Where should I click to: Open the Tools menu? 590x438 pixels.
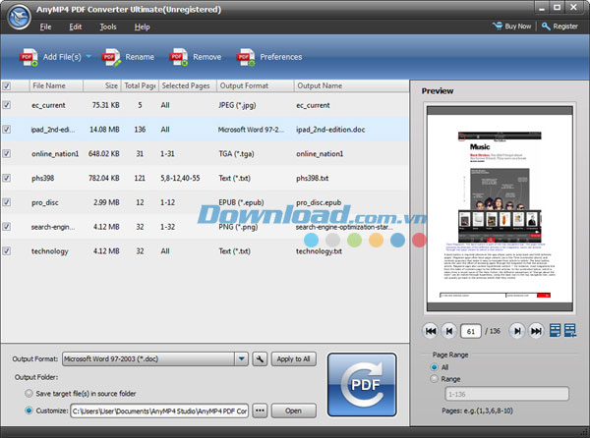[107, 27]
